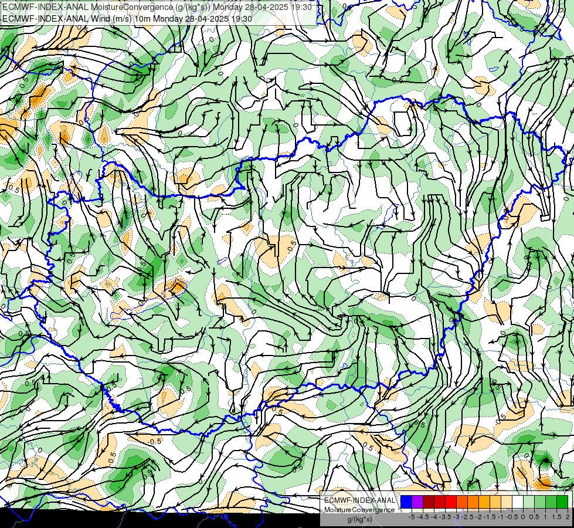Click the amber swatch between -2 and -1.5
This screenshot has width=574, height=528.
pyautogui.click(x=484, y=502)
